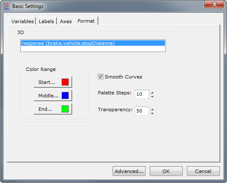Increase Transparency with up arrow
The height and width of the screenshot is (183, 227).
coord(152,109)
